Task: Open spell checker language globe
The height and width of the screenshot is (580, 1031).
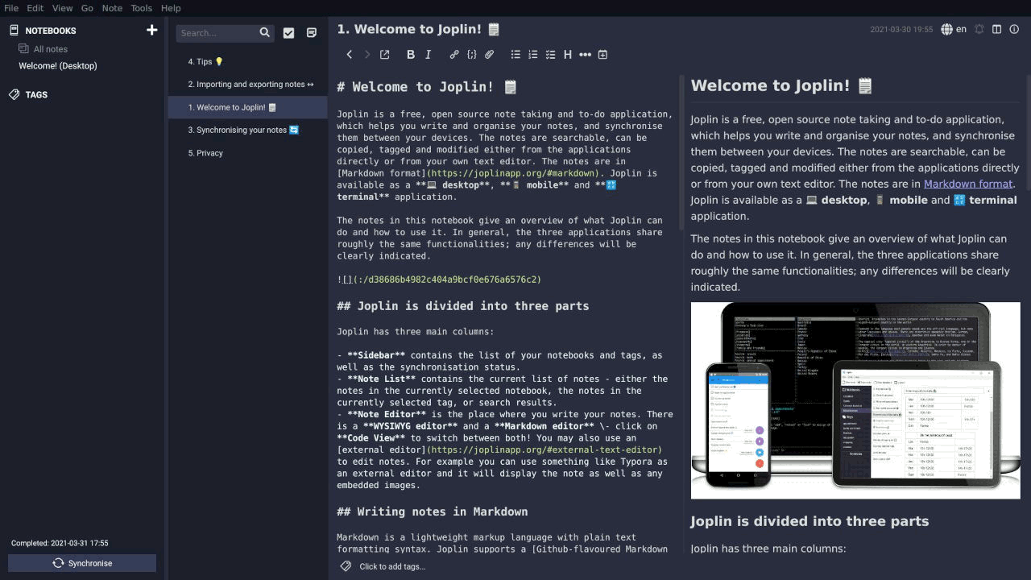Action: point(946,29)
